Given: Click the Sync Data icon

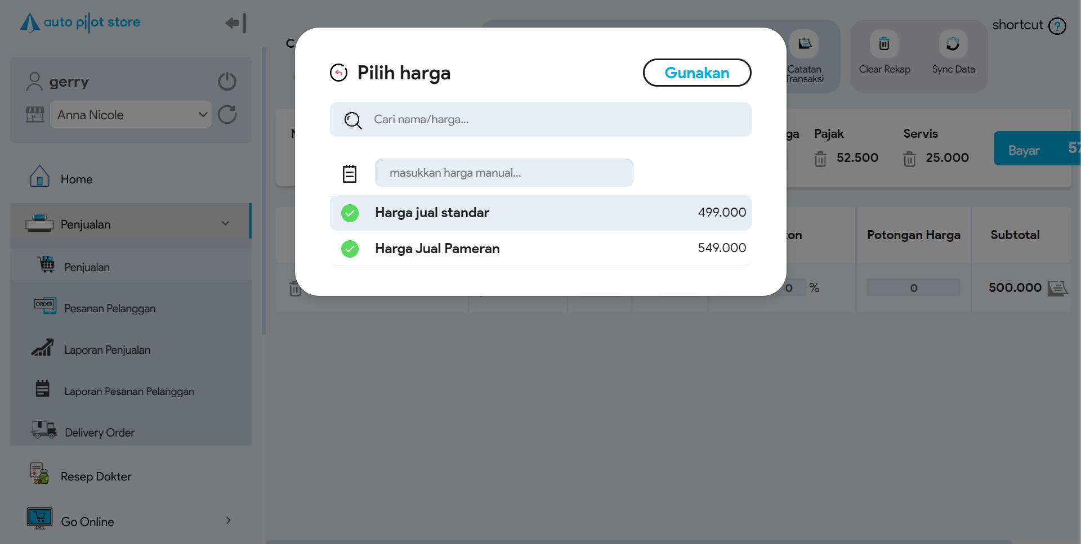Looking at the screenshot, I should pyautogui.click(x=953, y=44).
